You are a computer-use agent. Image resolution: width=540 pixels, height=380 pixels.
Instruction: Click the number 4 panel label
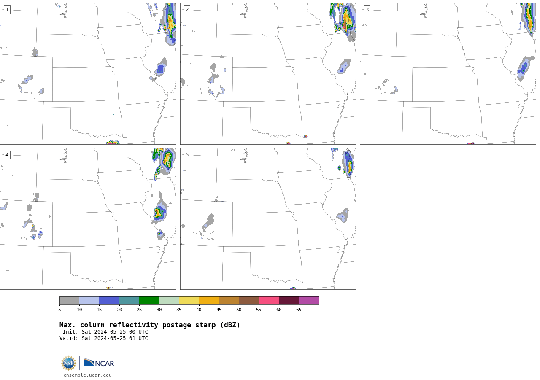point(7,155)
